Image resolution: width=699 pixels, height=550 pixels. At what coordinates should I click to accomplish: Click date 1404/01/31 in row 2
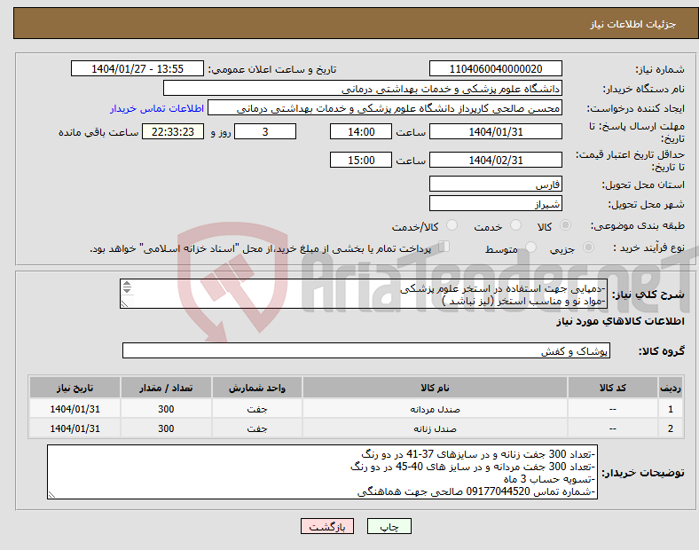coord(75,428)
